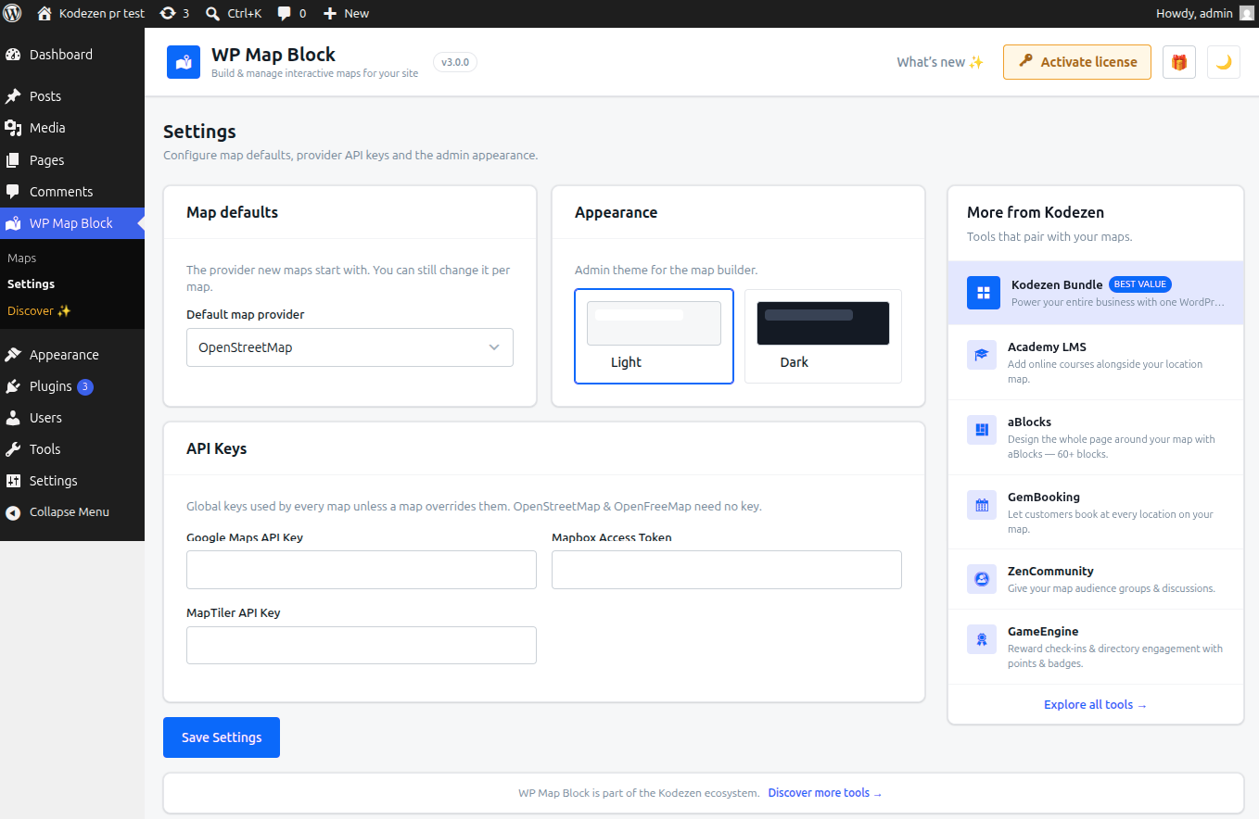Viewport: 1259px width, 819px height.
Task: Open the Appearance menu item in sidebar
Action: click(72, 355)
